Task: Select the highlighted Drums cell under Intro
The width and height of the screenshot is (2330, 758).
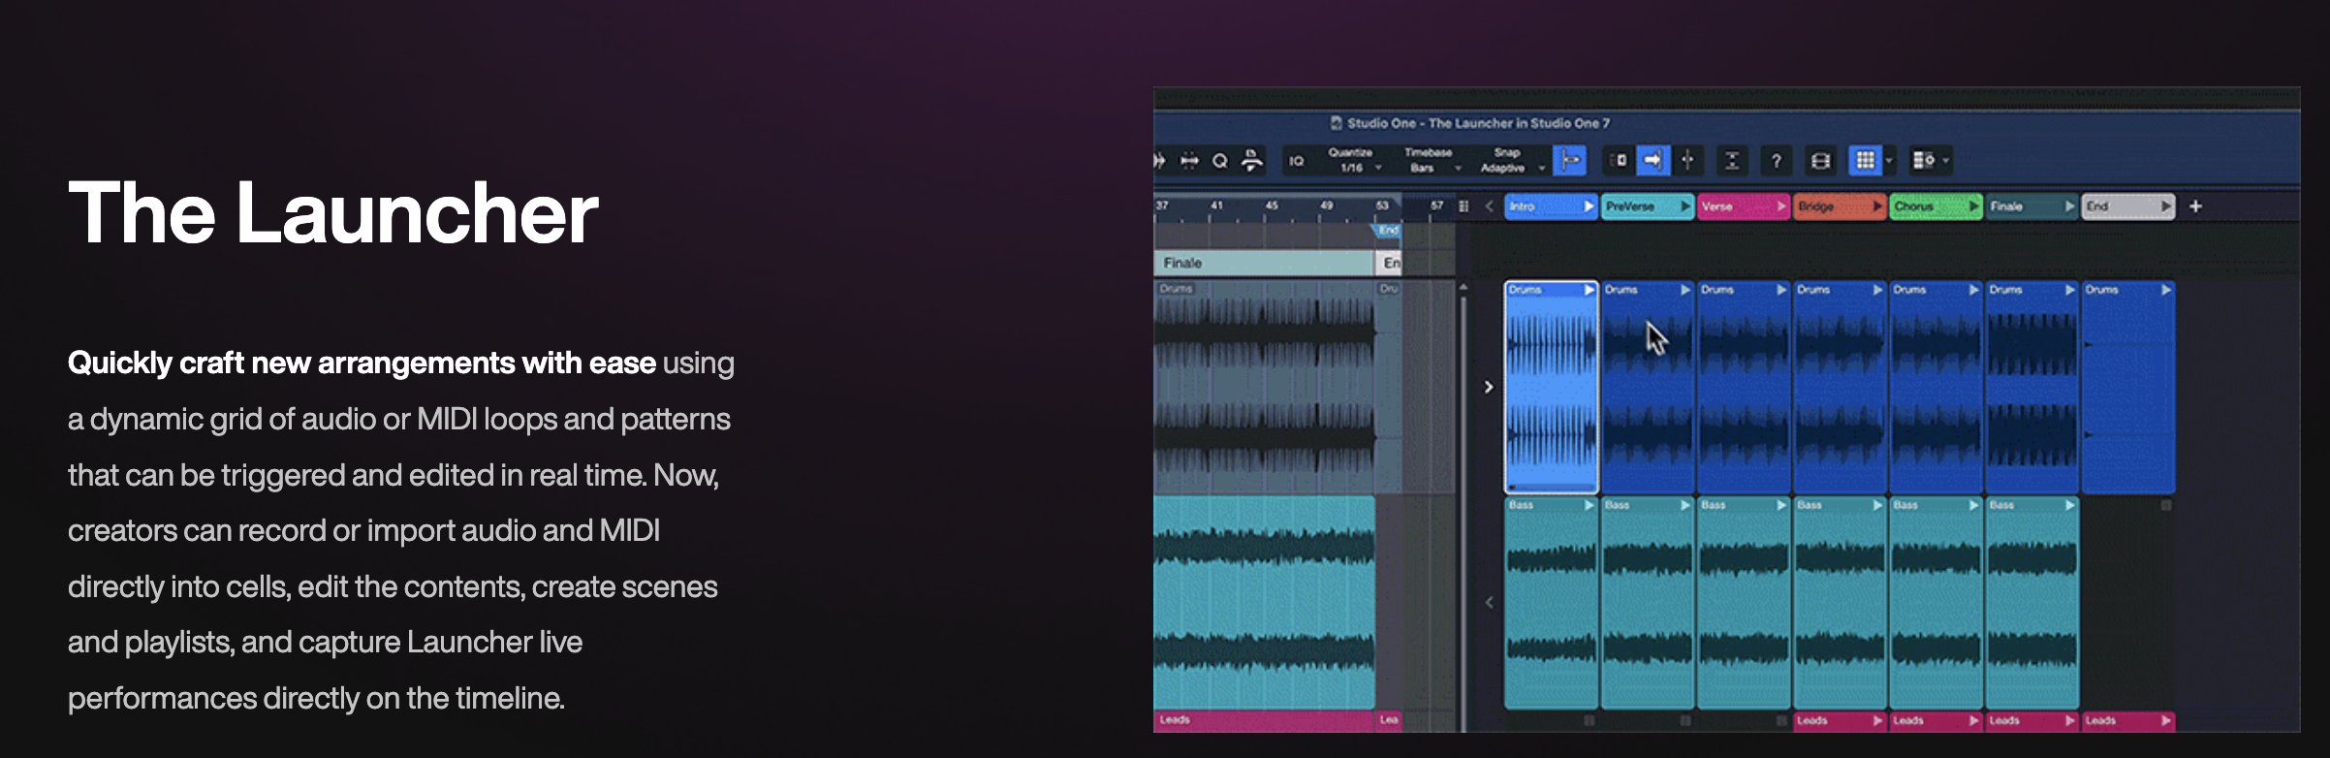Action: click(x=1551, y=388)
